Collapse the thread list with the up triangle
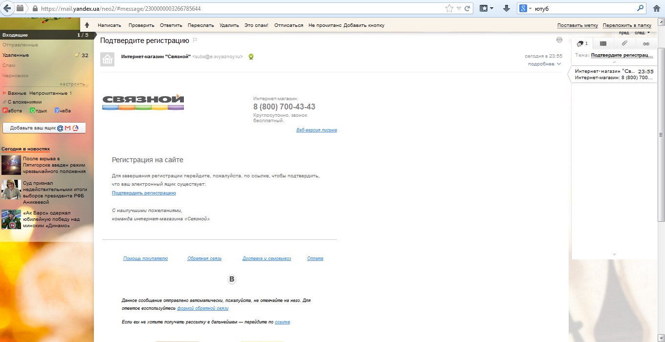 [x=615, y=63]
